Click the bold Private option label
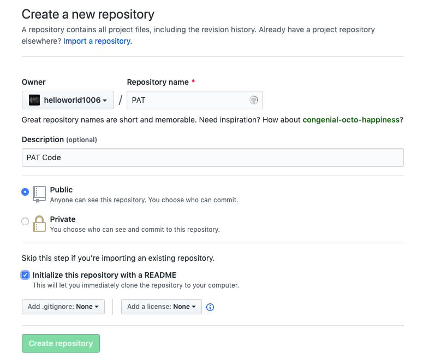The height and width of the screenshot is (363, 423). [x=63, y=219]
